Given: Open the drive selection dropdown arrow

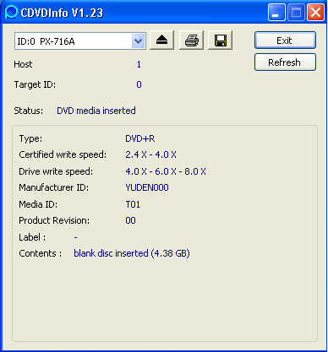Looking at the screenshot, I should pos(139,41).
